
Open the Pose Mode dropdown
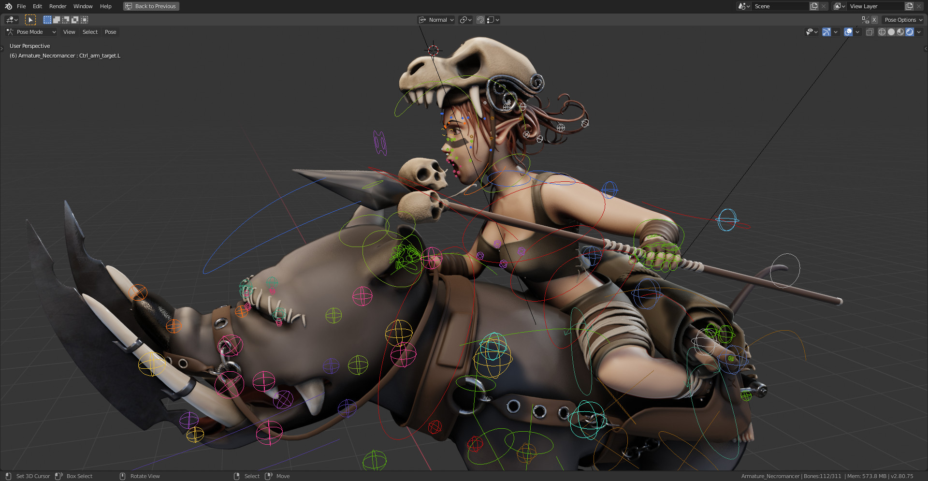pyautogui.click(x=31, y=32)
